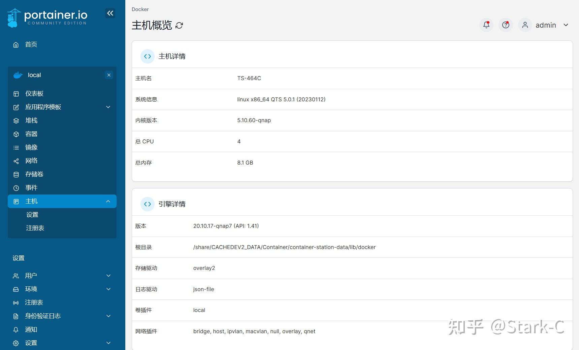Image resolution: width=579 pixels, height=350 pixels.
Task: Open the 网络 (Networks) section
Action: [32, 161]
